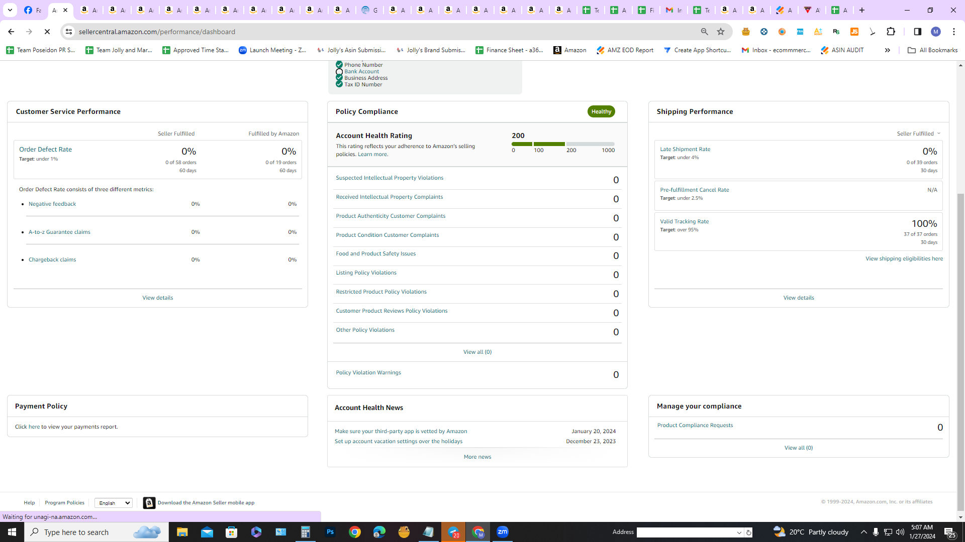Open Valid Tracking Rate link

click(x=684, y=221)
